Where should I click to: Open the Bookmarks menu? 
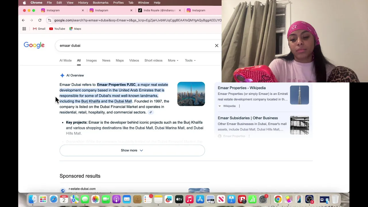(x=101, y=3)
